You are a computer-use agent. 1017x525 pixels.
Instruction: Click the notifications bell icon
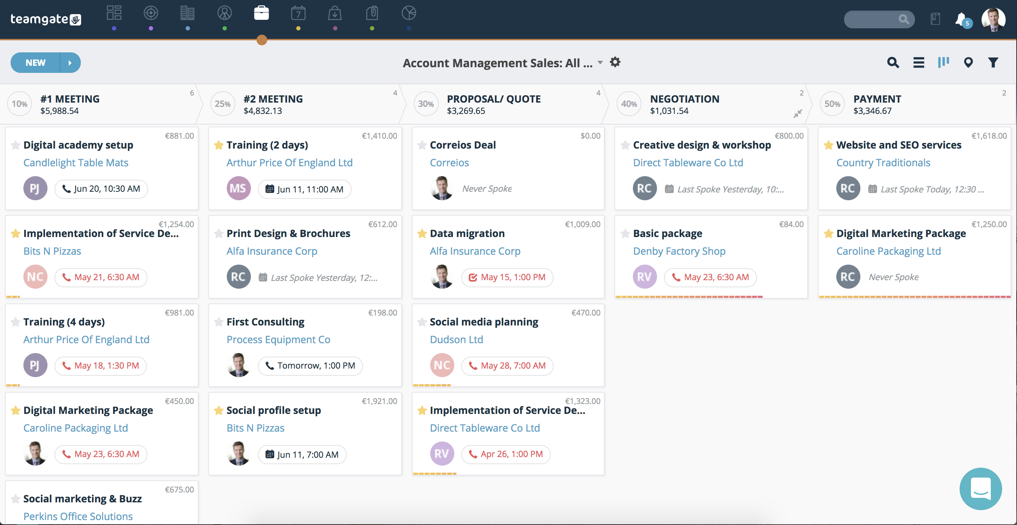point(961,19)
